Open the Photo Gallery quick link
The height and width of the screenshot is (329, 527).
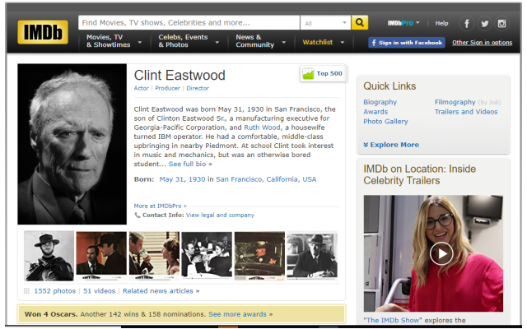[x=385, y=122]
